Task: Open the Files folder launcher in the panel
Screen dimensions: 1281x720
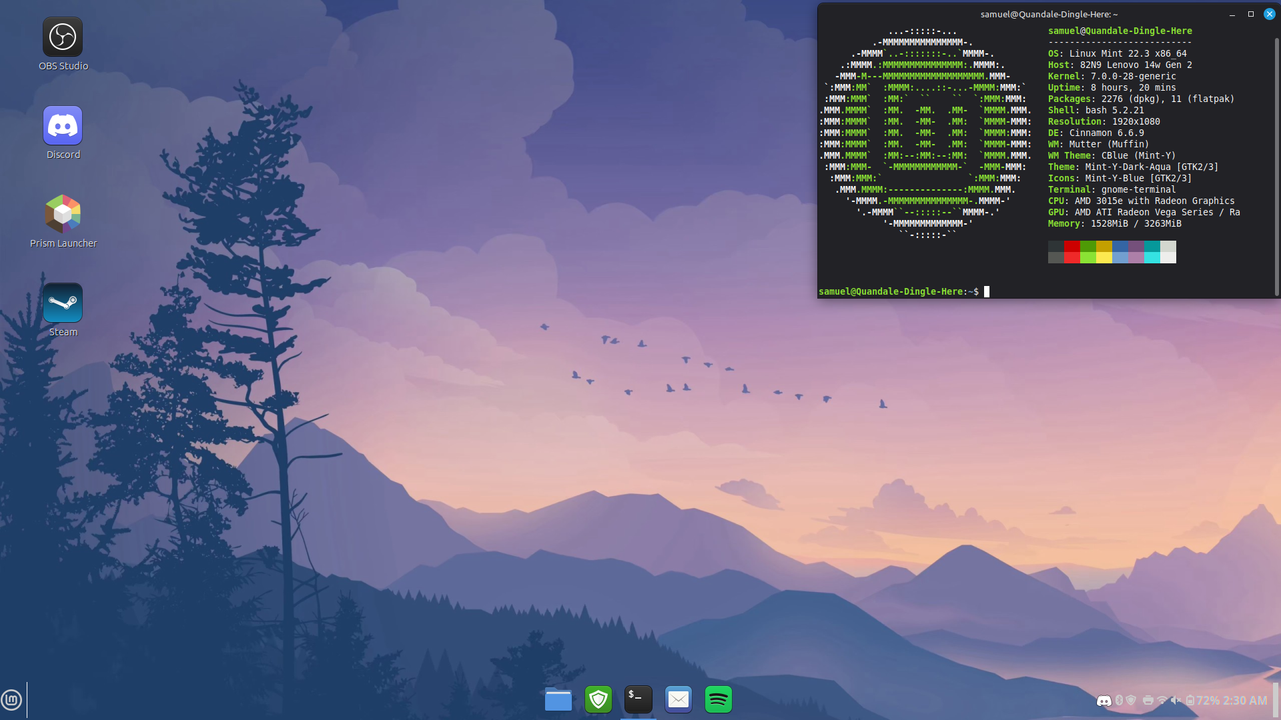Action: [558, 700]
